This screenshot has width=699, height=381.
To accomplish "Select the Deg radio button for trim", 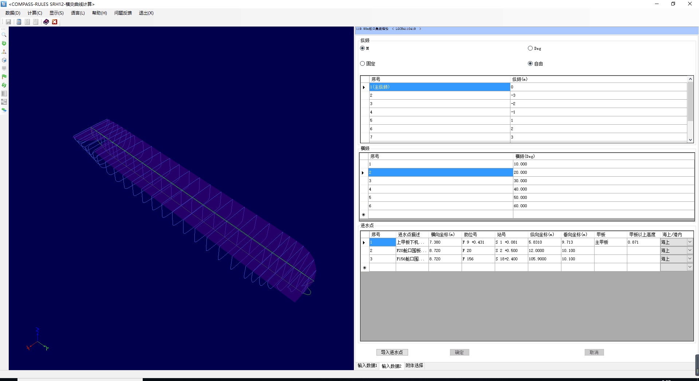I will pyautogui.click(x=530, y=48).
